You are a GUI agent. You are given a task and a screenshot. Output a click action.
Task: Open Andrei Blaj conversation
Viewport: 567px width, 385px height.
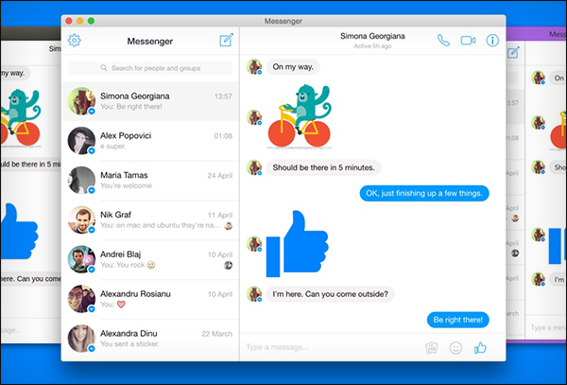149,259
